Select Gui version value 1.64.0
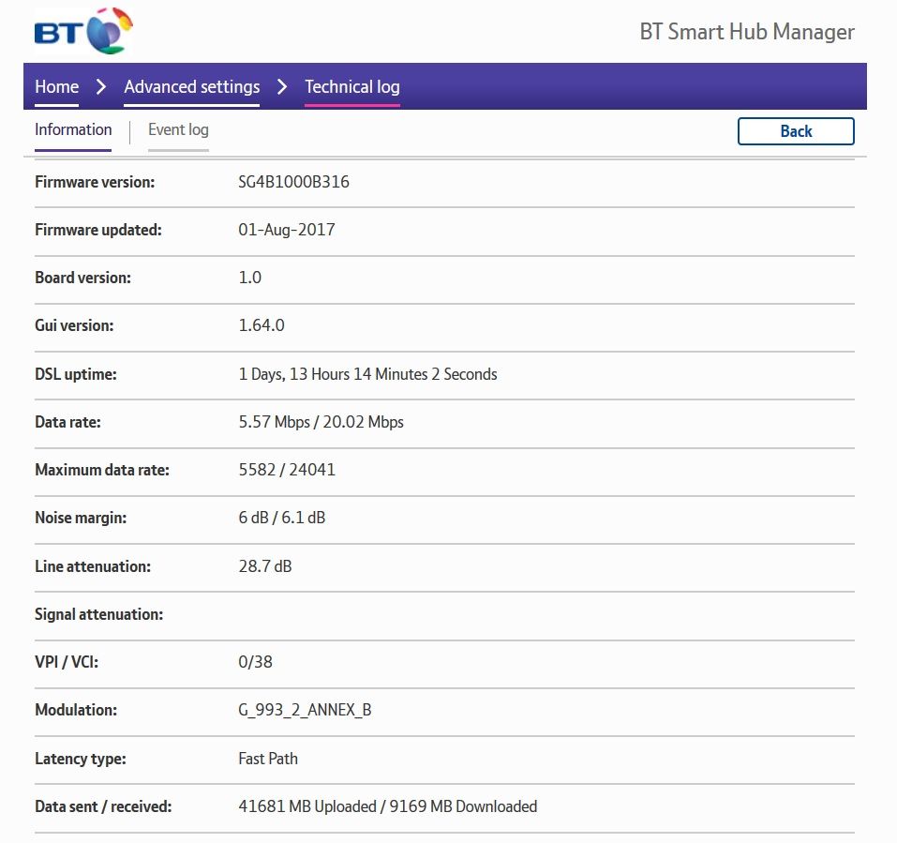The width and height of the screenshot is (897, 843). pyautogui.click(x=262, y=325)
